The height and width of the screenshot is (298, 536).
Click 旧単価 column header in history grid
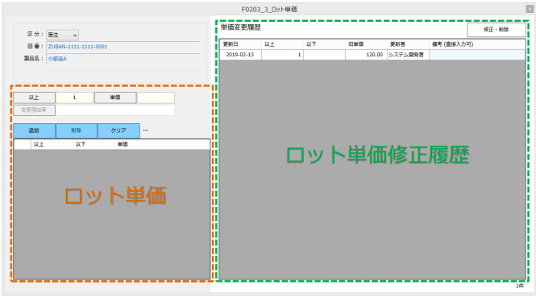(x=366, y=44)
